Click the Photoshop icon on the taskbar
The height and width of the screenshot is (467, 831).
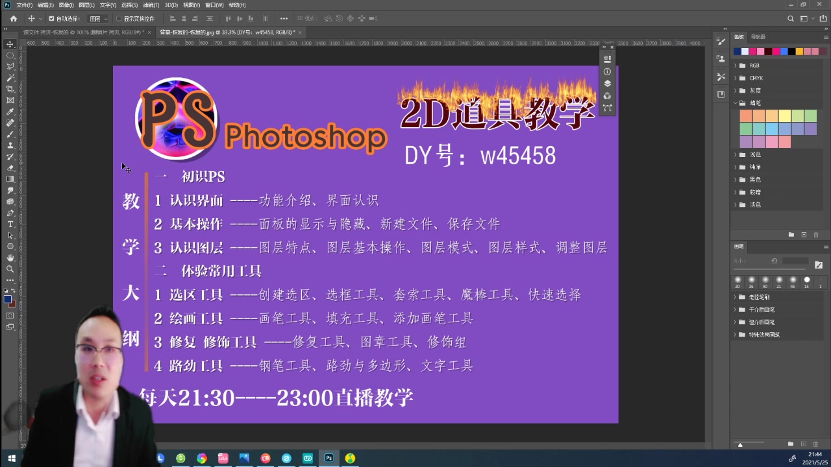(329, 458)
